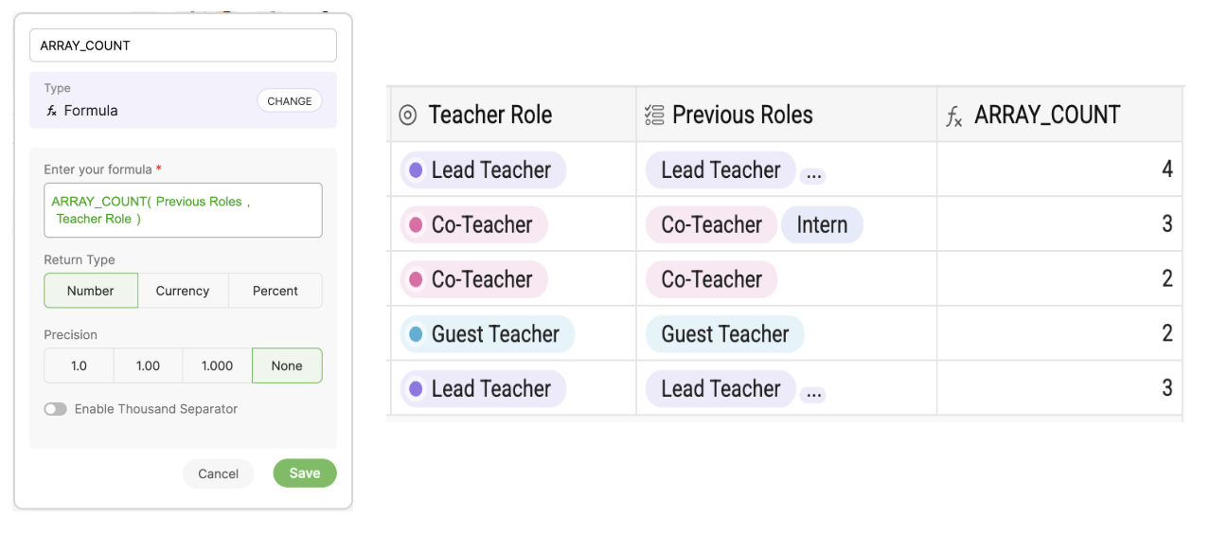The width and height of the screenshot is (1210, 534).
Task: Click the blue dot in Guest Teacher tag
Action: (x=416, y=334)
